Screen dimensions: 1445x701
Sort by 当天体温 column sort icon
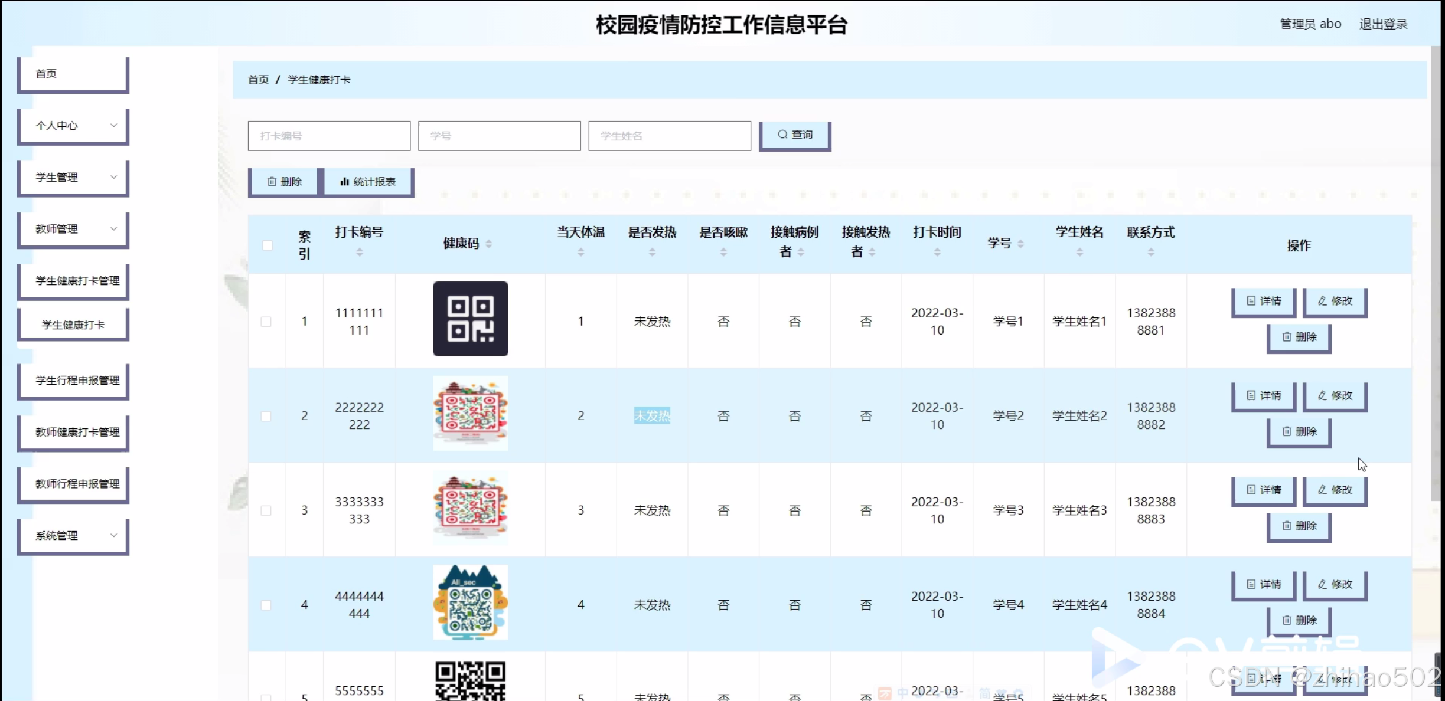point(580,253)
